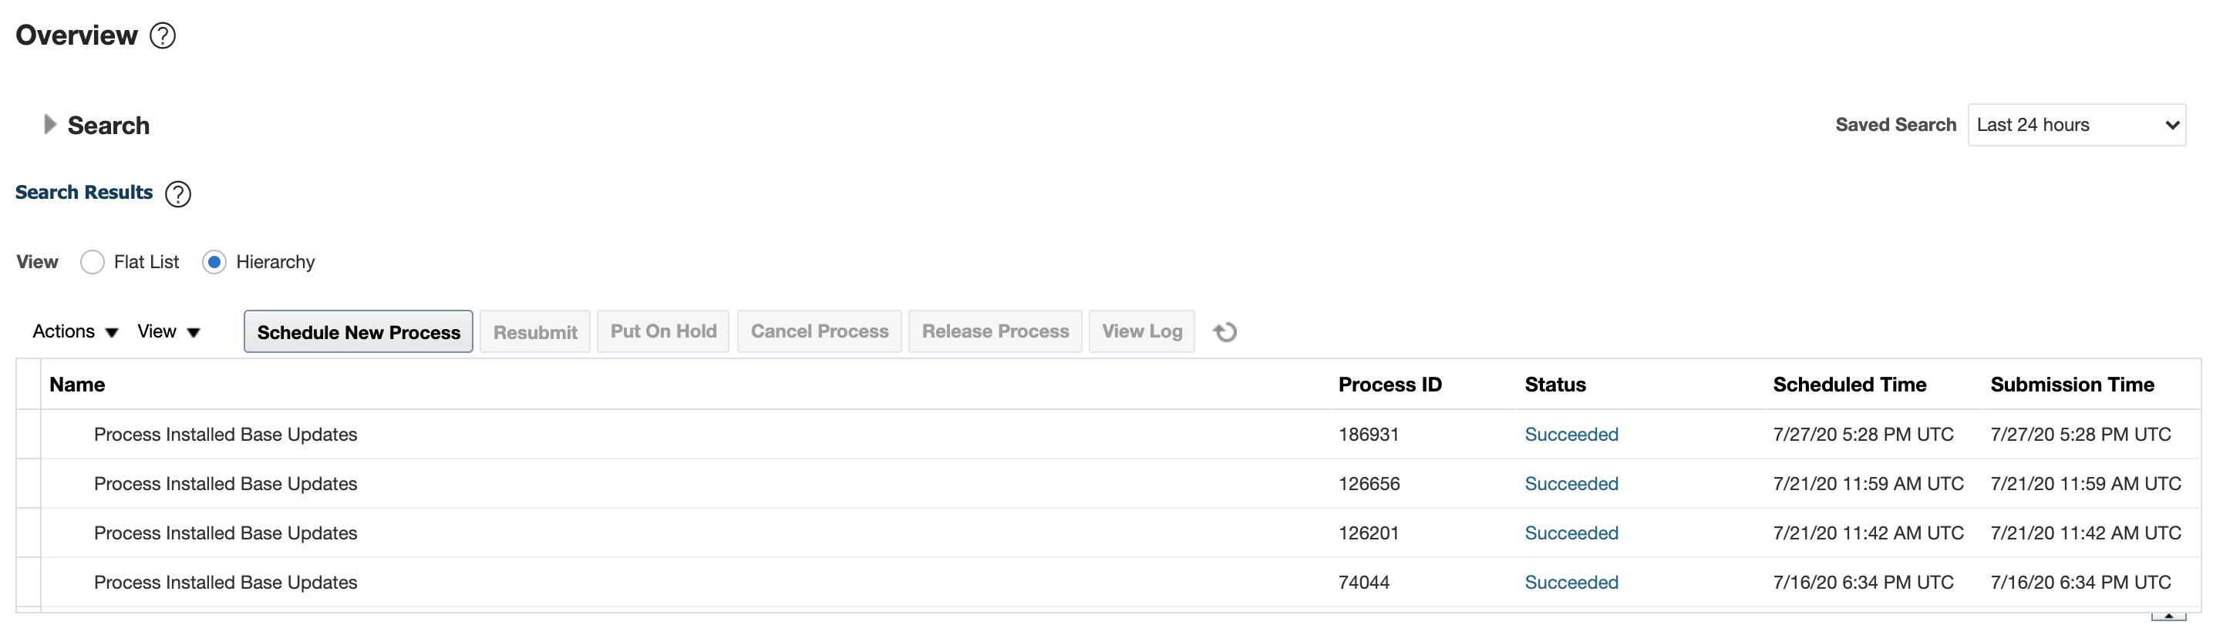Open Succeeded status link for process 74044
The image size is (2213, 635).
coord(1571,583)
